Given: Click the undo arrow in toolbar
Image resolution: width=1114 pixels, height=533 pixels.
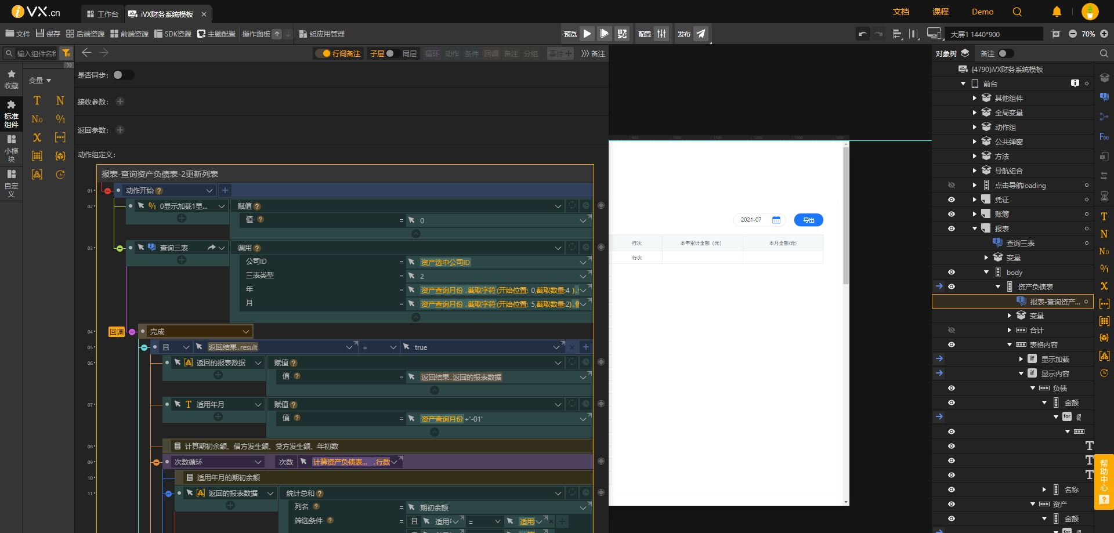Looking at the screenshot, I should click(x=862, y=34).
